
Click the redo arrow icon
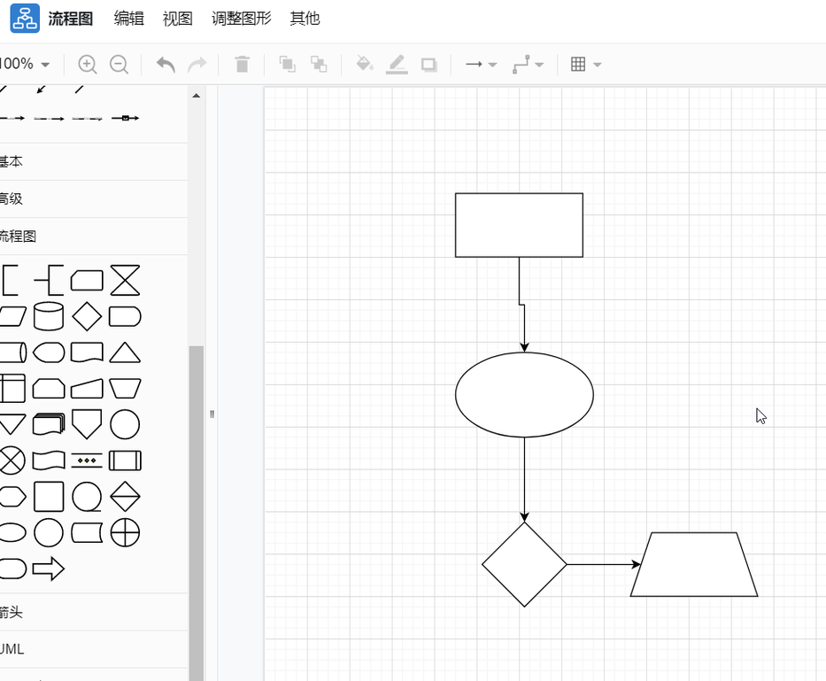point(197,65)
